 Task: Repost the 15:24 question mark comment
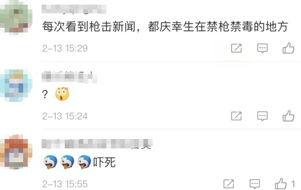point(236,116)
